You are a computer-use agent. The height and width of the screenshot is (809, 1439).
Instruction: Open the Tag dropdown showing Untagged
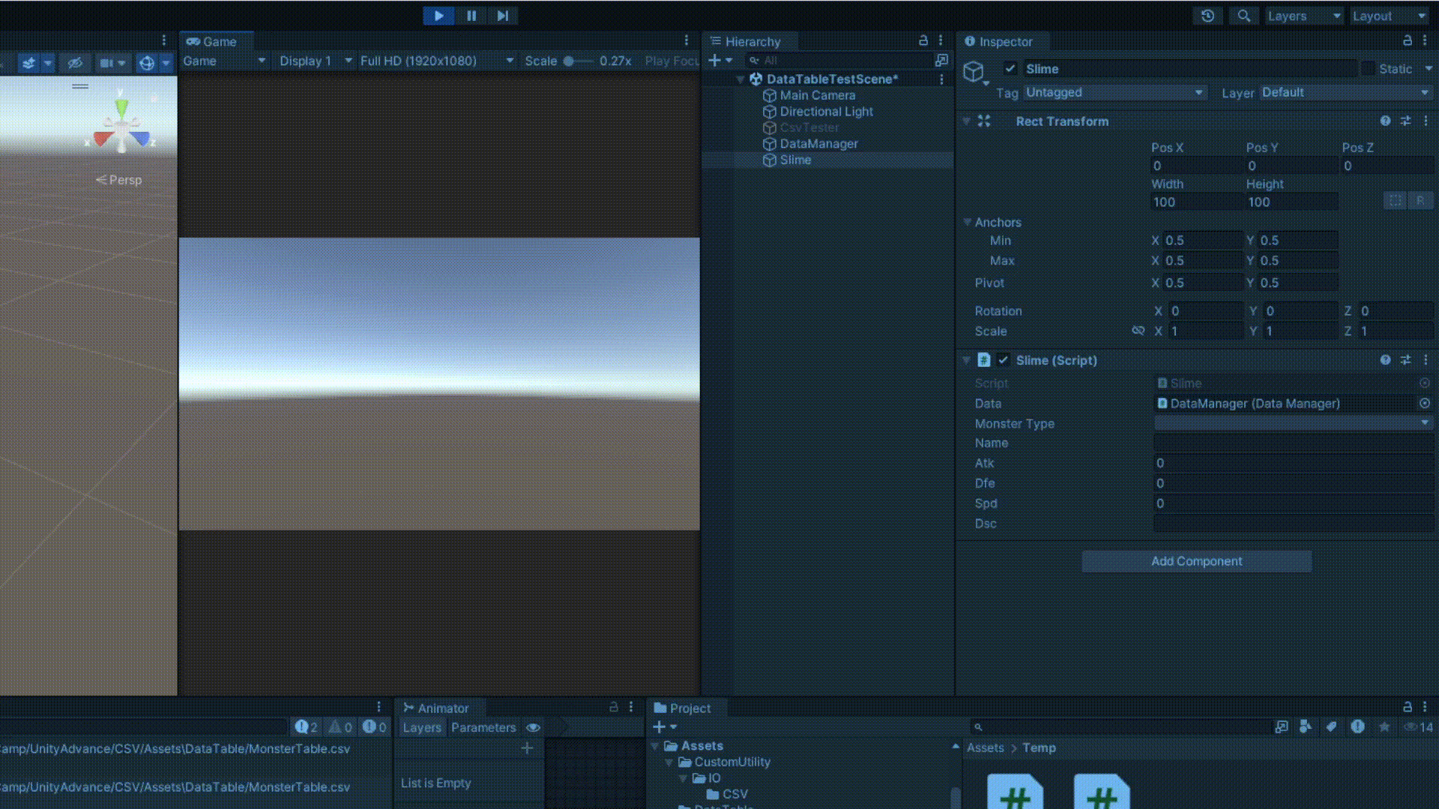pyautogui.click(x=1114, y=92)
